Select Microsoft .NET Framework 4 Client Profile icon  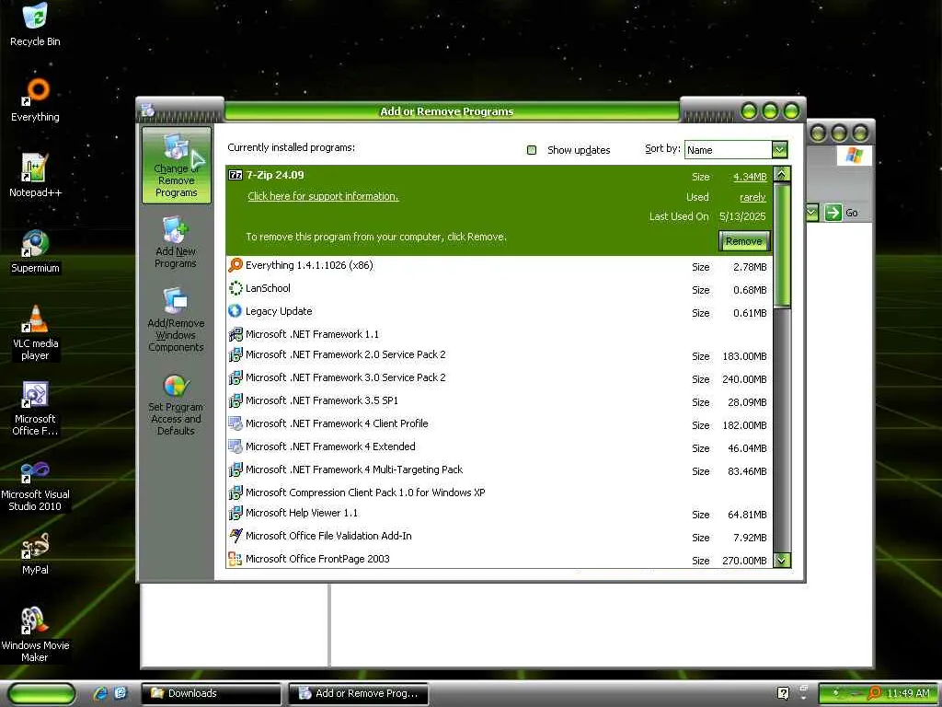pyautogui.click(x=235, y=423)
